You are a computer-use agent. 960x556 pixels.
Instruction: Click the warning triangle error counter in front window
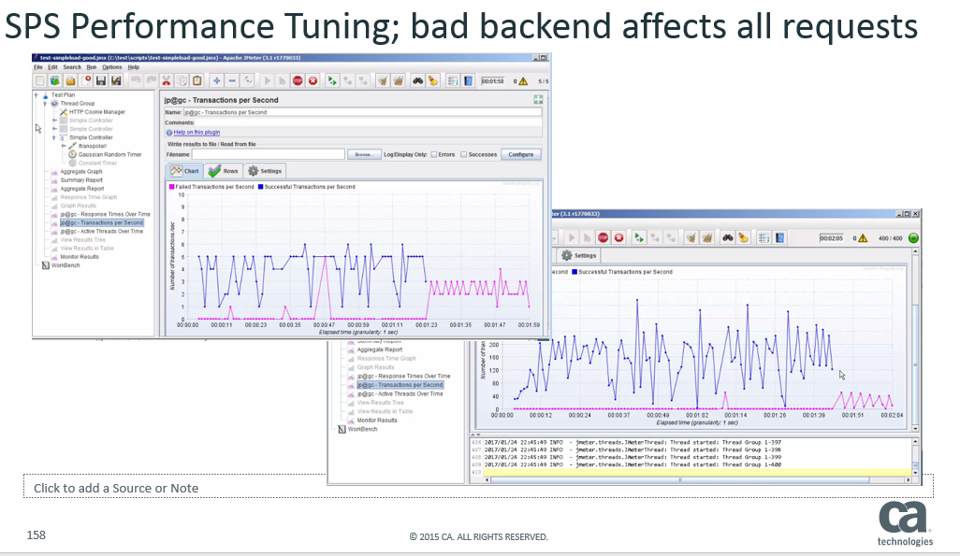tap(523, 81)
